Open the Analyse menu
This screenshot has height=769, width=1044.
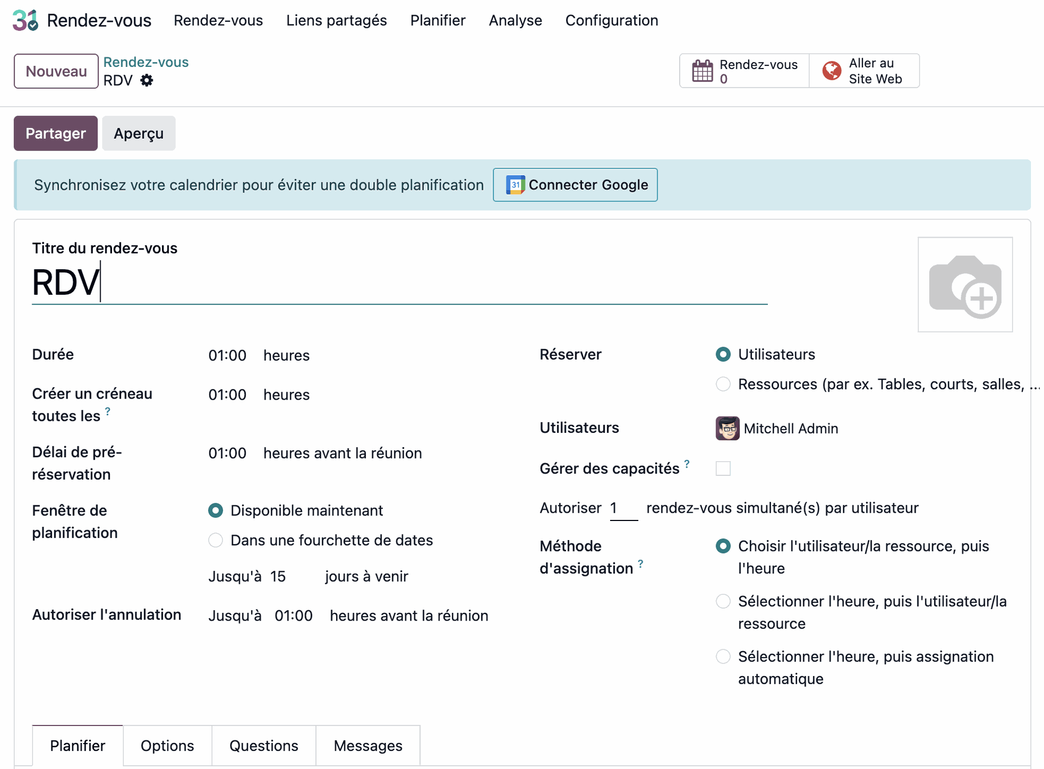[515, 20]
